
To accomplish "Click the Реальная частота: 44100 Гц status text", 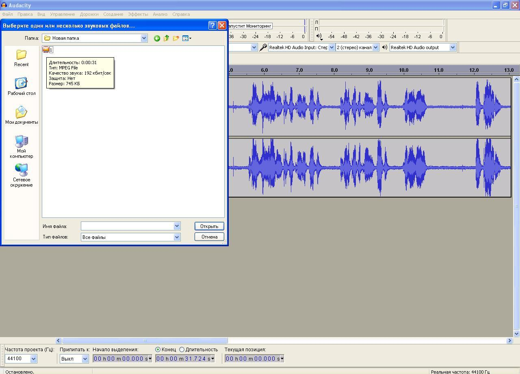I will (460, 372).
